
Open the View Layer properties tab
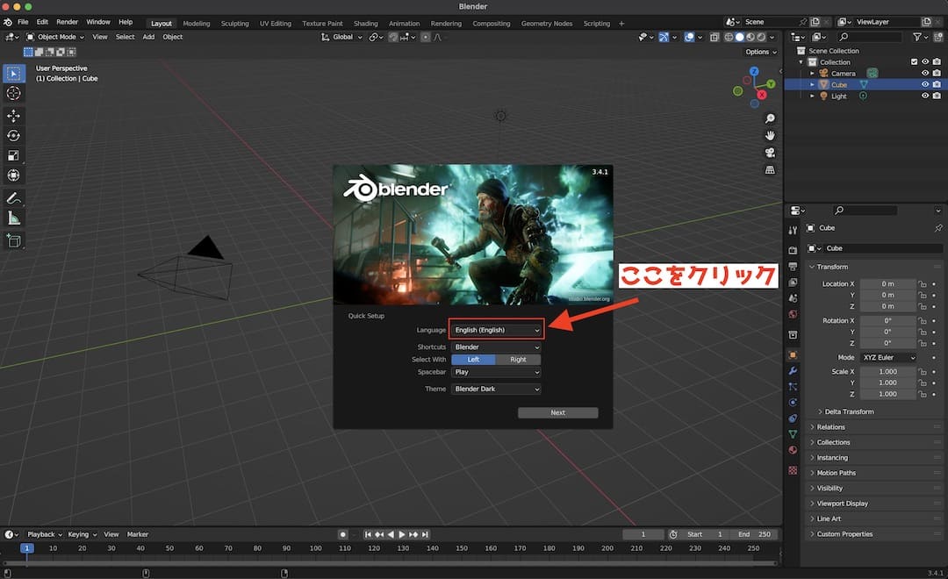(x=793, y=282)
